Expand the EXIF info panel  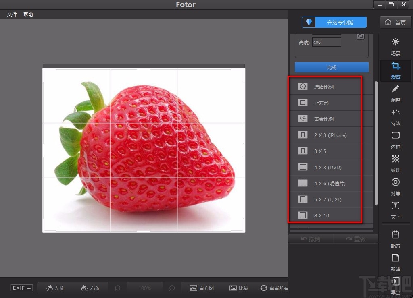coord(22,288)
